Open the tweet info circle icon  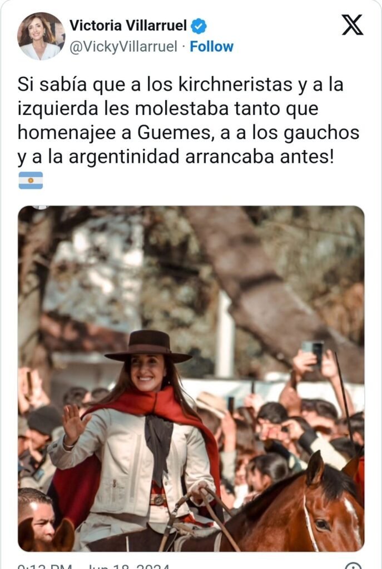353,565
